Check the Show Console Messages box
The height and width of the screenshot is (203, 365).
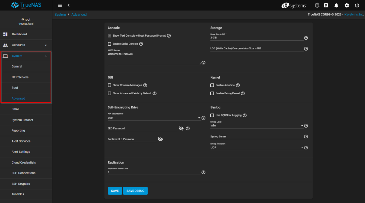(110, 85)
